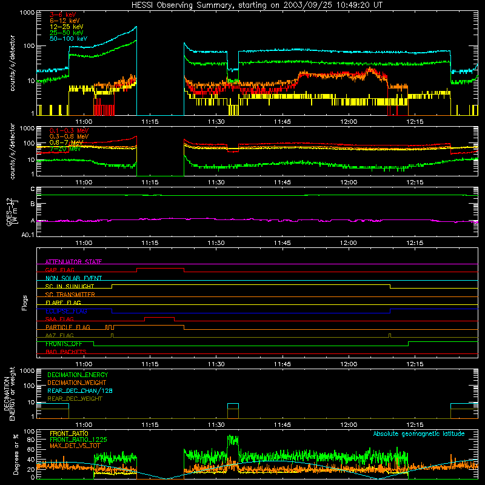
Task: Click the ECLIPSE_FLAG label
Action: (66, 311)
